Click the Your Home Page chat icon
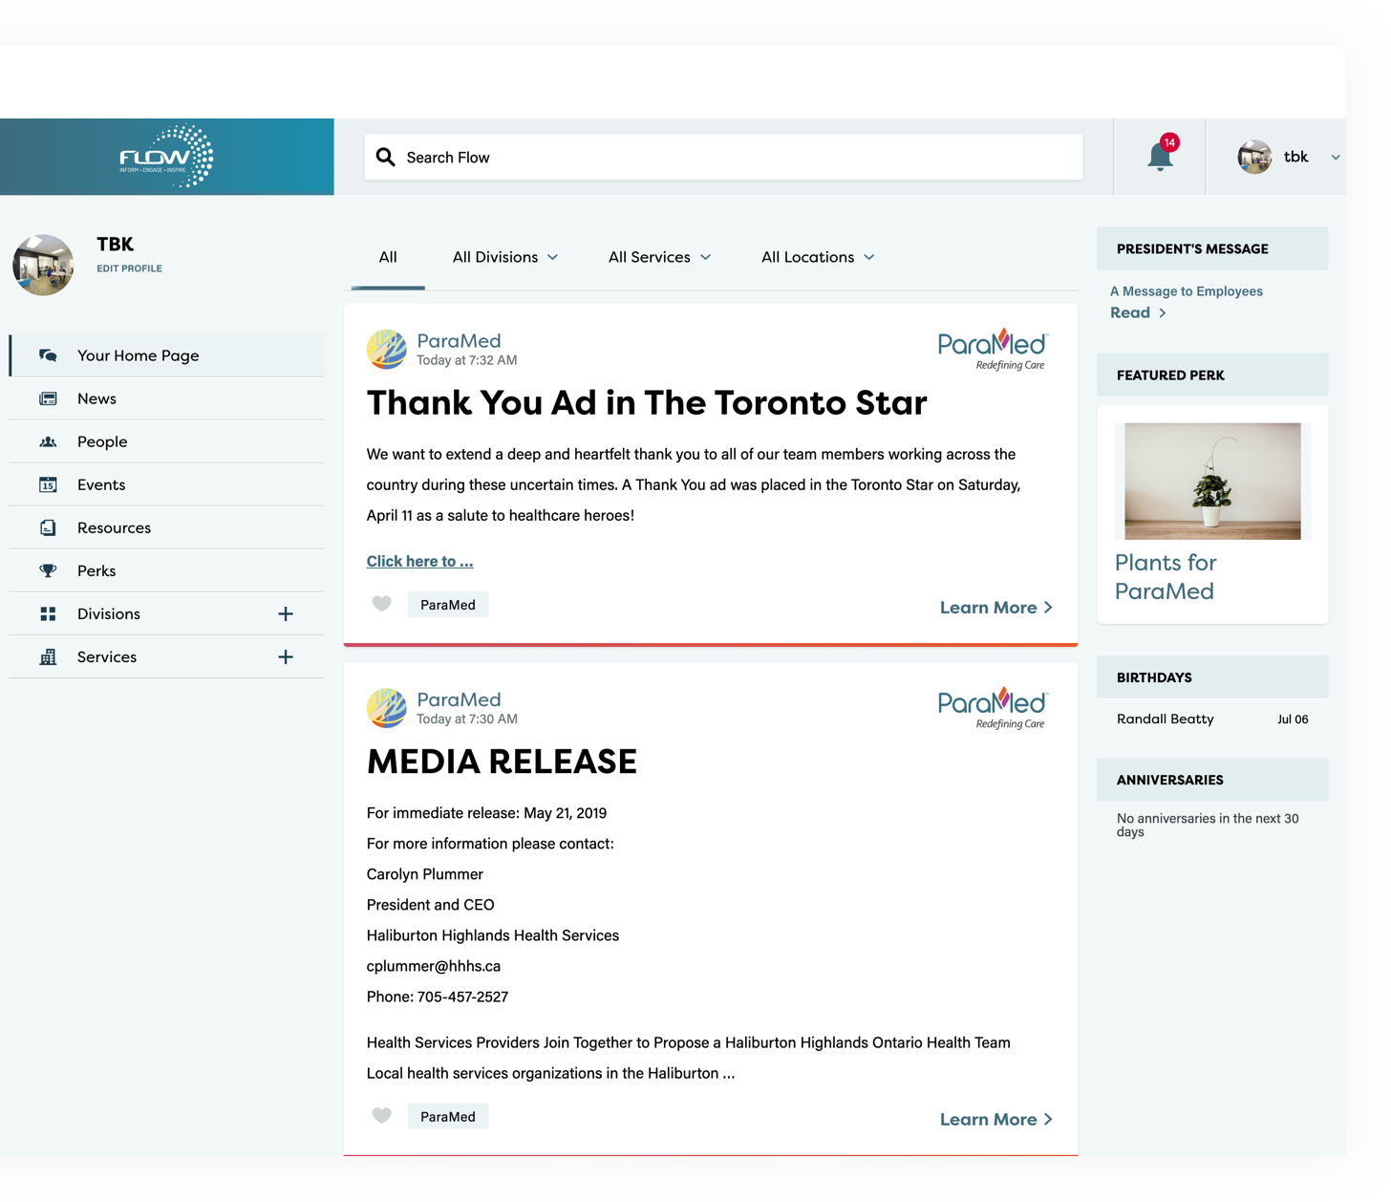This screenshot has width=1391, height=1202. 48,355
